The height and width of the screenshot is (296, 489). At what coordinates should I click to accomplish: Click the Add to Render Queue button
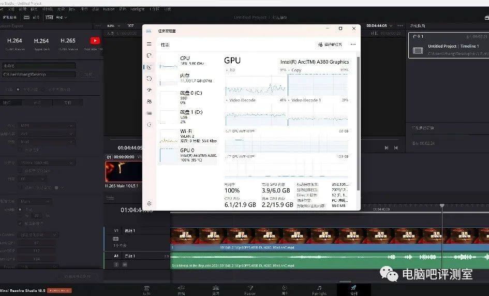coord(77,276)
